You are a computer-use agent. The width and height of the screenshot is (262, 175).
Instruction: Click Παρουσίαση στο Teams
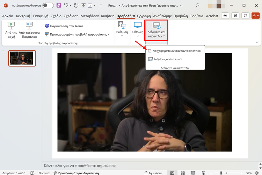[64, 26]
